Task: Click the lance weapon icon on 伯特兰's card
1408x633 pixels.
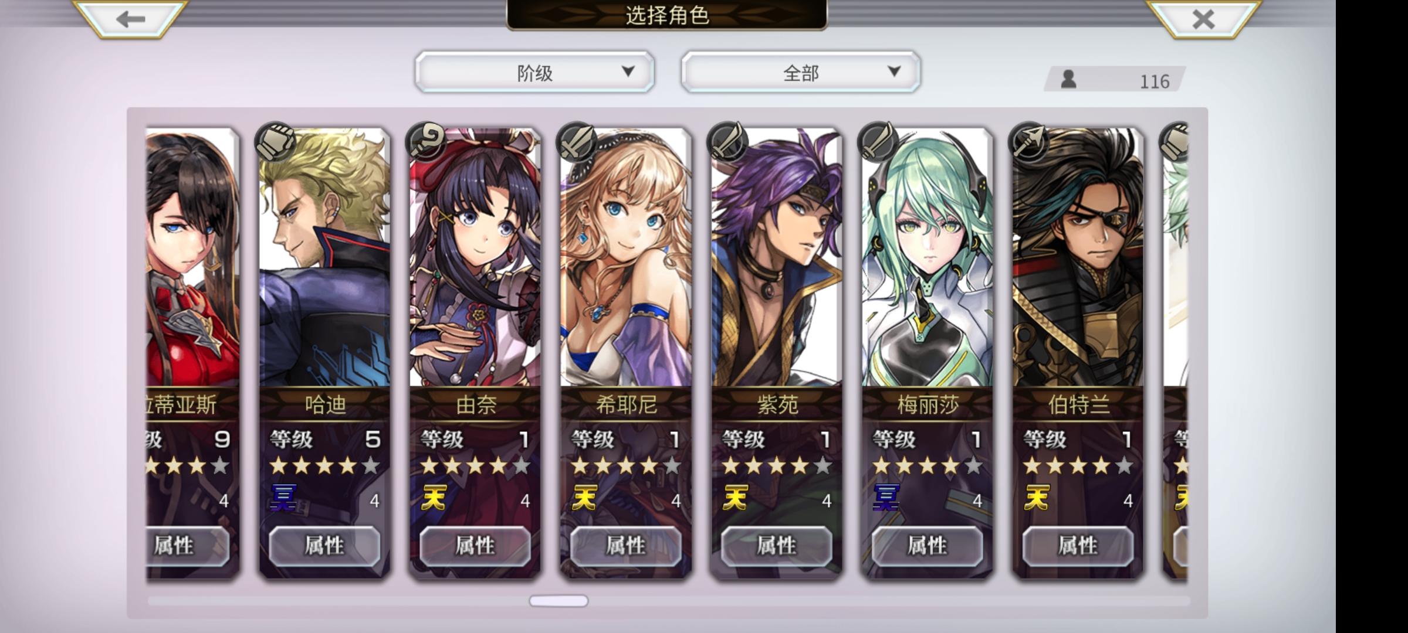Action: pos(1029,142)
